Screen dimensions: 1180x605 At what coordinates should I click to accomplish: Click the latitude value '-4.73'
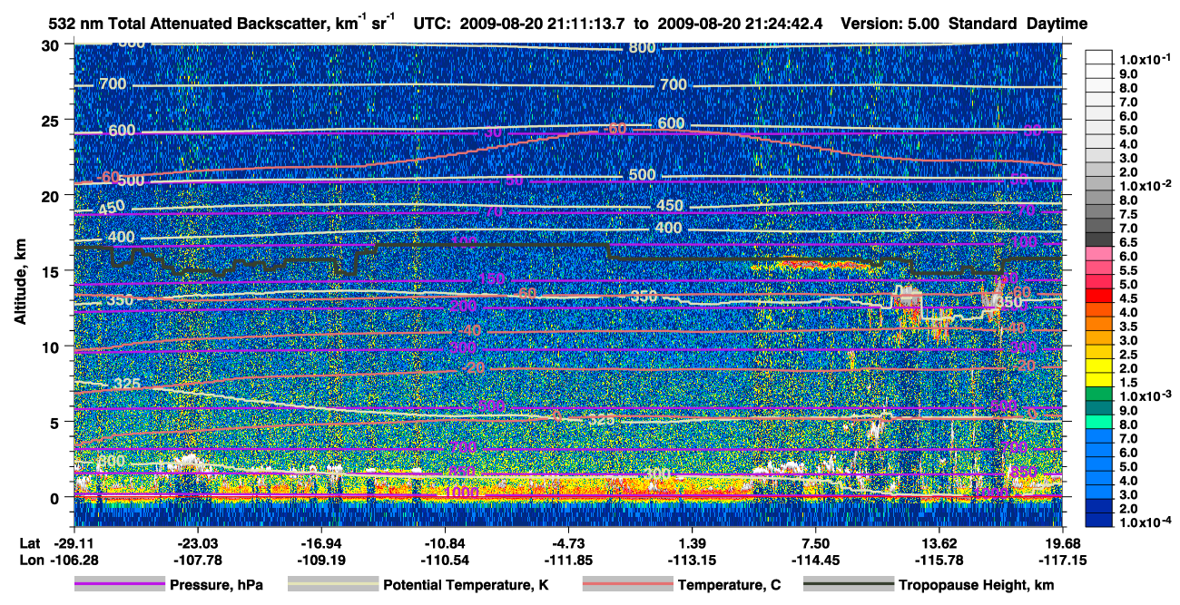click(568, 542)
